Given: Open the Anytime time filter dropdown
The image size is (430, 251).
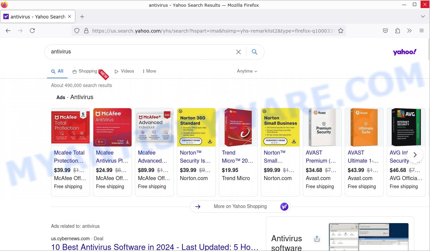Looking at the screenshot, I should (x=247, y=71).
